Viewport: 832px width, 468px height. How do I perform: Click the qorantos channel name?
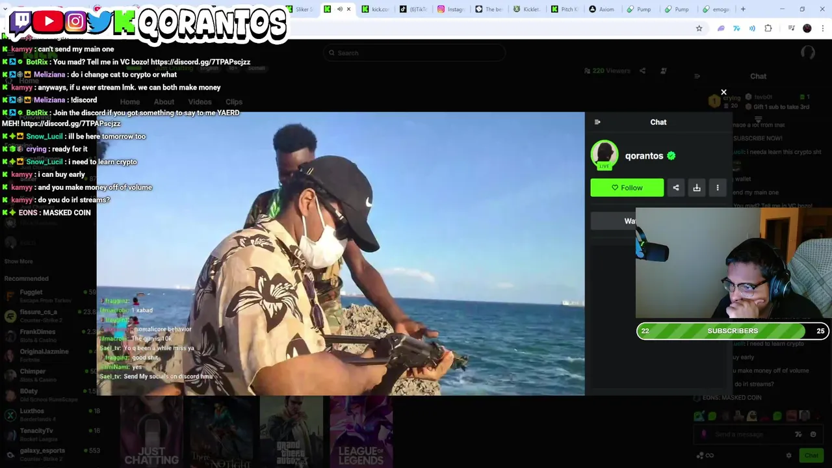point(643,156)
